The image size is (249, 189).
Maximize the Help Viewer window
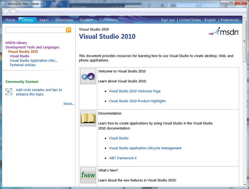tap(231, 3)
